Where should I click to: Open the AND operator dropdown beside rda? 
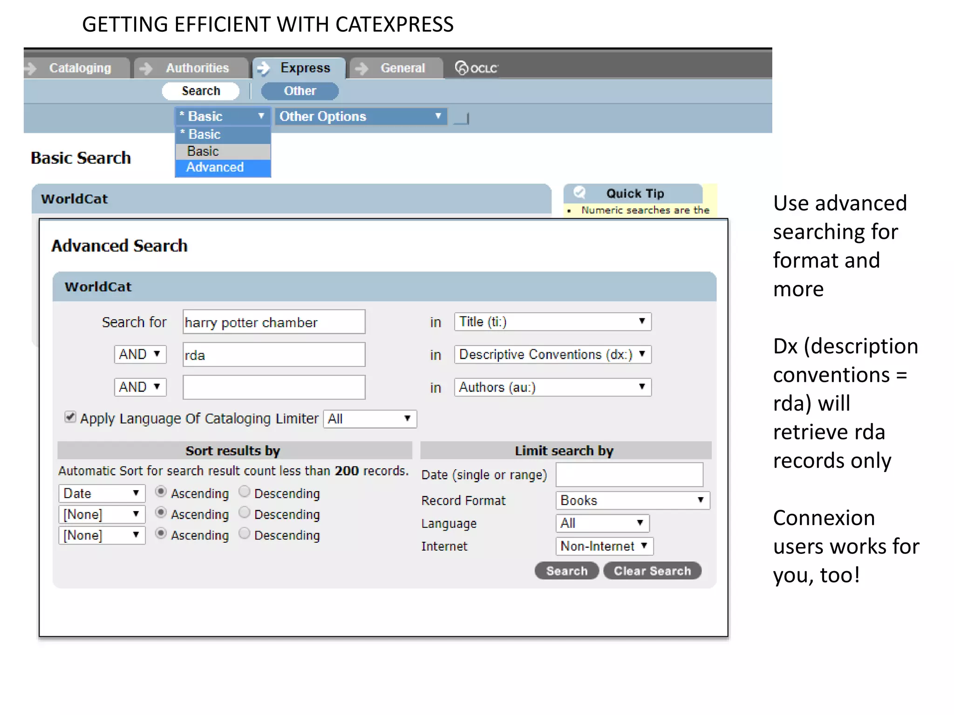coord(140,354)
